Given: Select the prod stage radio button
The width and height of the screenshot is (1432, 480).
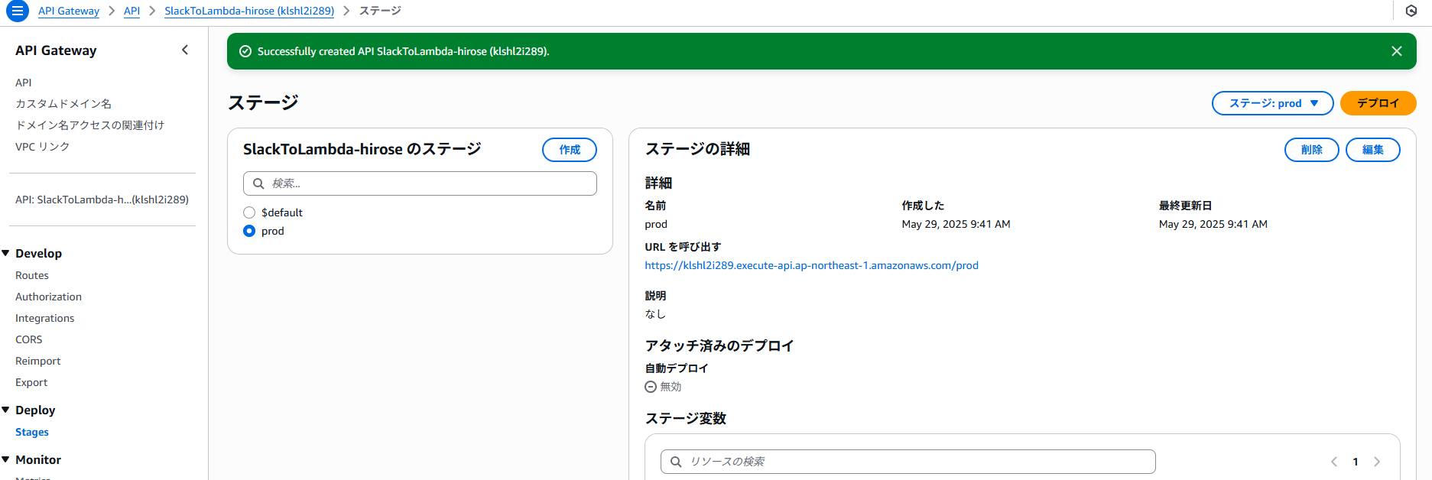Looking at the screenshot, I should [x=249, y=231].
